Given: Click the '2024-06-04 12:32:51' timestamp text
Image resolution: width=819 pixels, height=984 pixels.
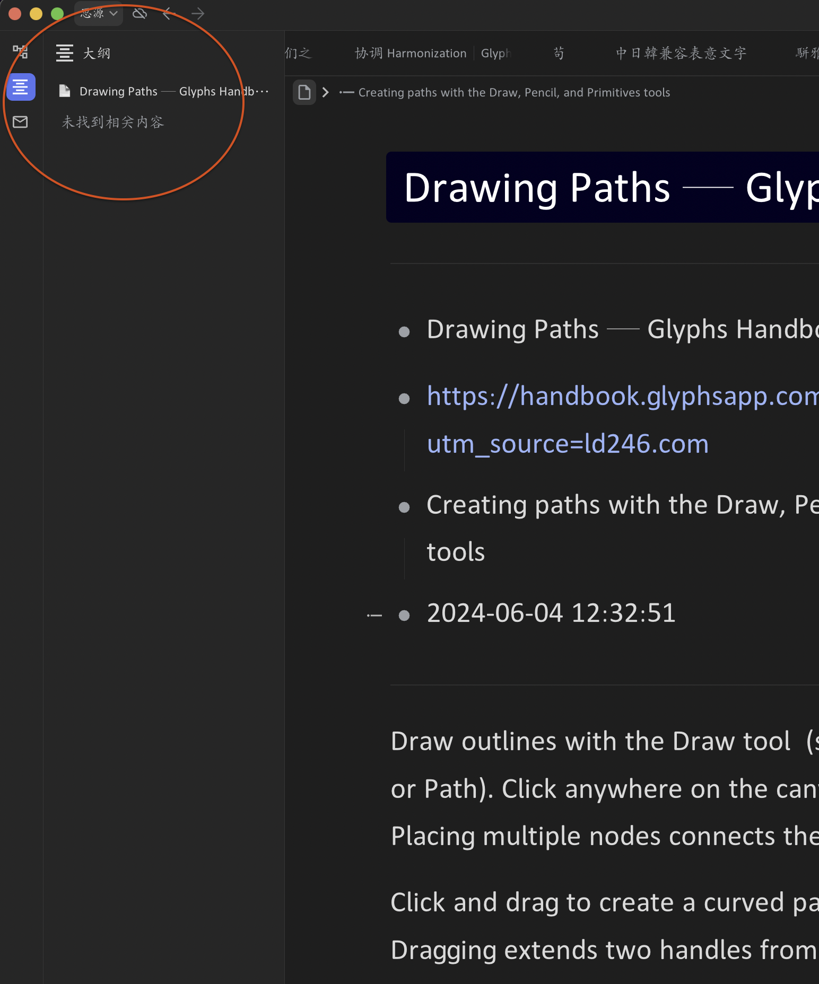Looking at the screenshot, I should click(x=551, y=613).
